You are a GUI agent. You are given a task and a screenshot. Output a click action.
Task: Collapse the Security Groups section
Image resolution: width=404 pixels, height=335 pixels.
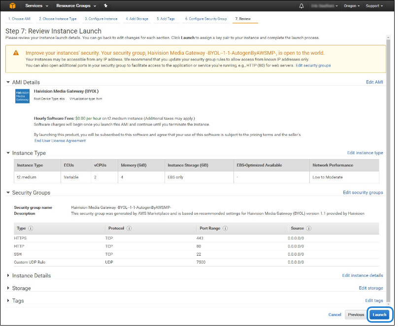click(x=31, y=193)
